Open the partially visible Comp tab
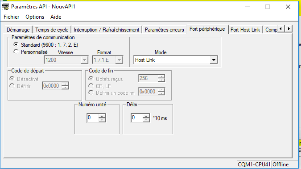The height and width of the screenshot is (169, 301). coord(271,30)
